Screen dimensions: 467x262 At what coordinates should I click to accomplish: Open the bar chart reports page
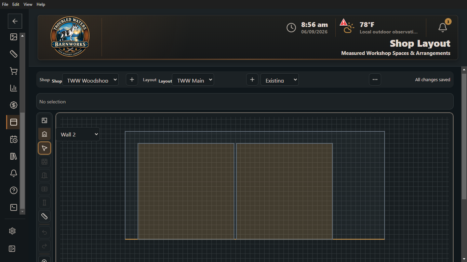(14, 88)
